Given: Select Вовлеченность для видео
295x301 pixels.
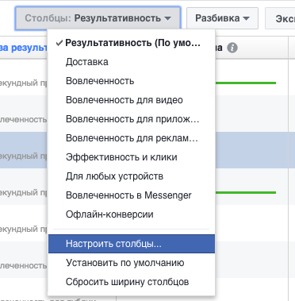Looking at the screenshot, I should [132, 100].
